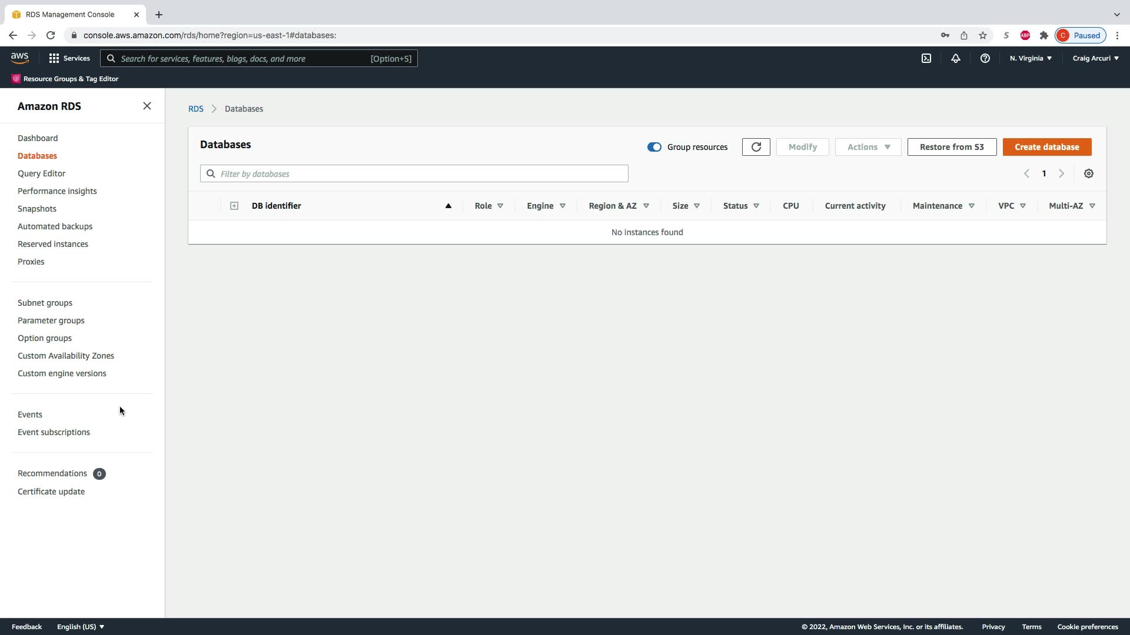Click Restore from S3 button
The image size is (1130, 635).
pos(951,147)
